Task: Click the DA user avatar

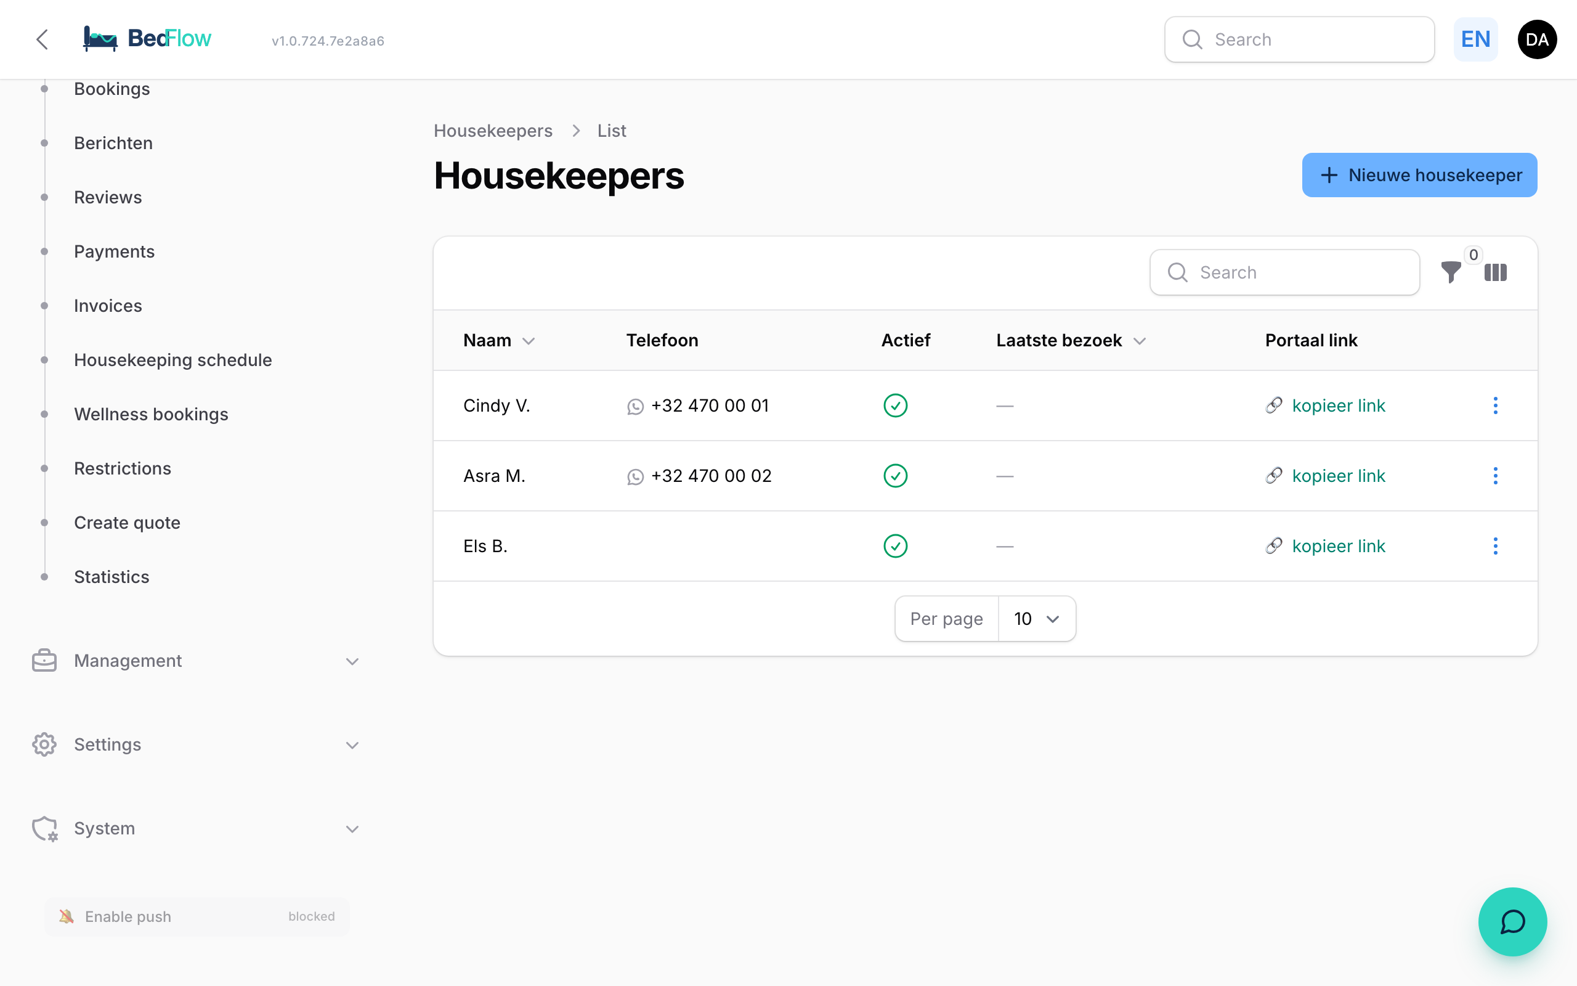Action: 1536,39
